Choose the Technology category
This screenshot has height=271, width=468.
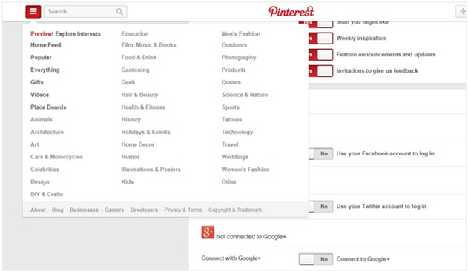click(237, 132)
